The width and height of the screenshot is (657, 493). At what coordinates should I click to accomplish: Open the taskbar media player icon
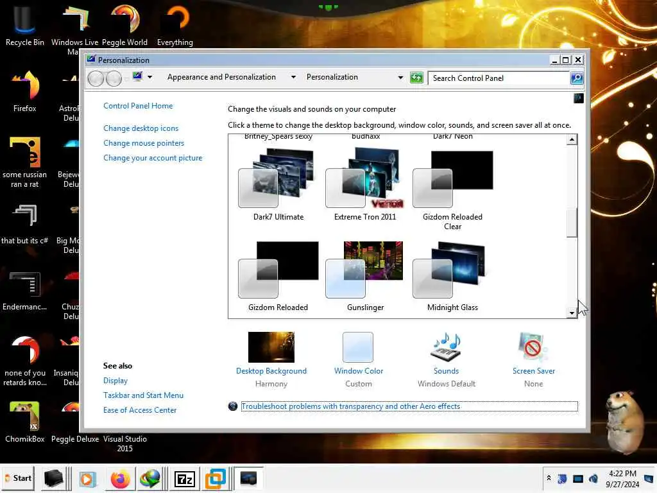tap(87, 479)
